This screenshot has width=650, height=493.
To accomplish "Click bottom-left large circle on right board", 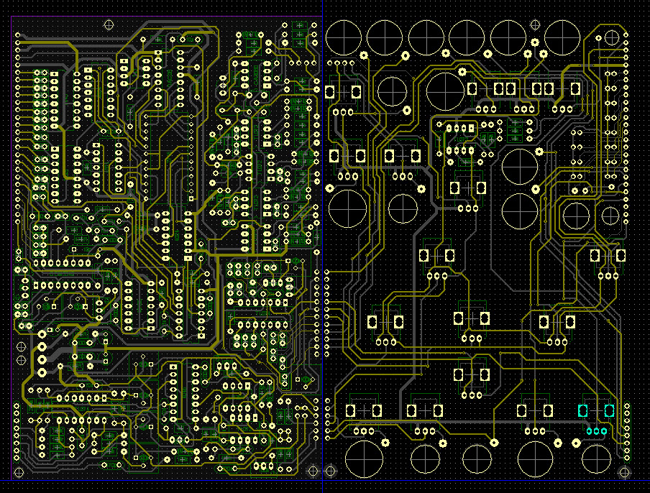I will point(363,459).
